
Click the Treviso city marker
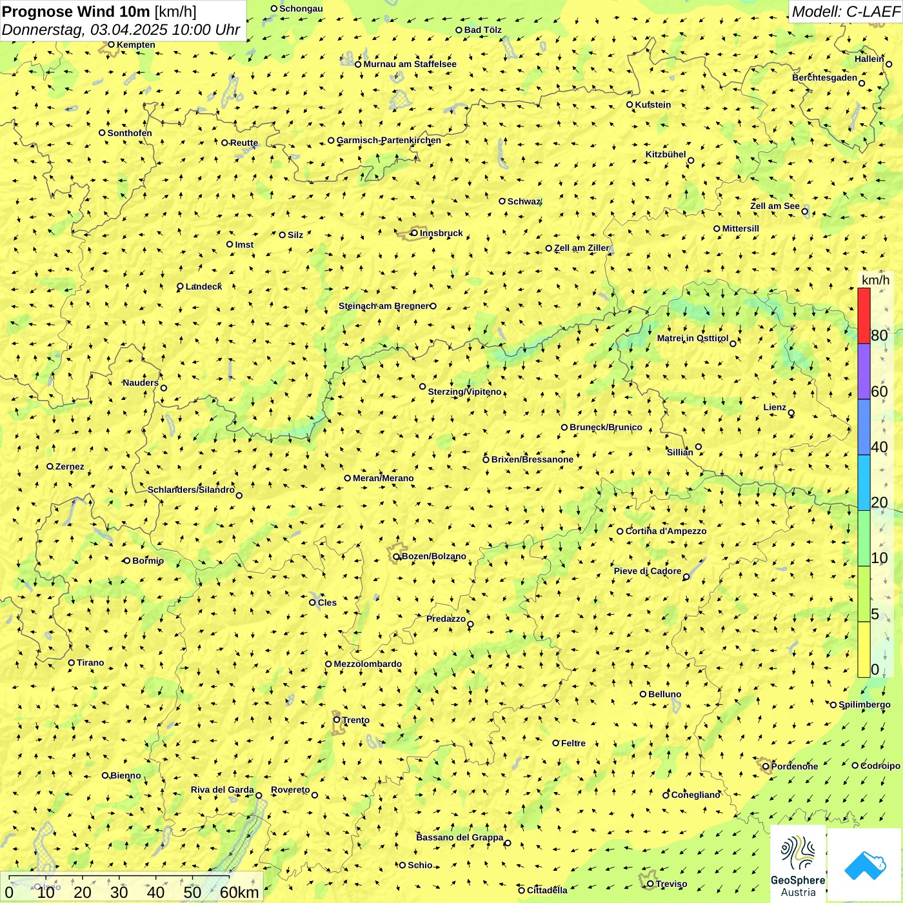tap(650, 884)
